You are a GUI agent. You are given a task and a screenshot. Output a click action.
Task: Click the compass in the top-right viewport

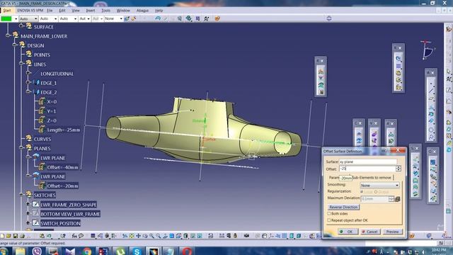(x=427, y=50)
